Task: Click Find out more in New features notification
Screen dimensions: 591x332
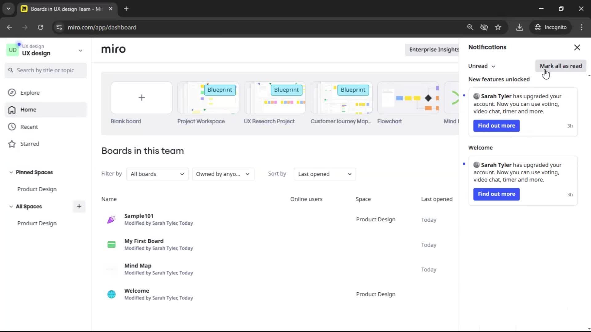Action: [x=496, y=126]
